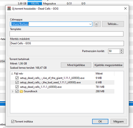
Task: Uncheck setup_dead_cells_1.11.1_(43930).exe checkbox
Action: [x=17, y=87]
